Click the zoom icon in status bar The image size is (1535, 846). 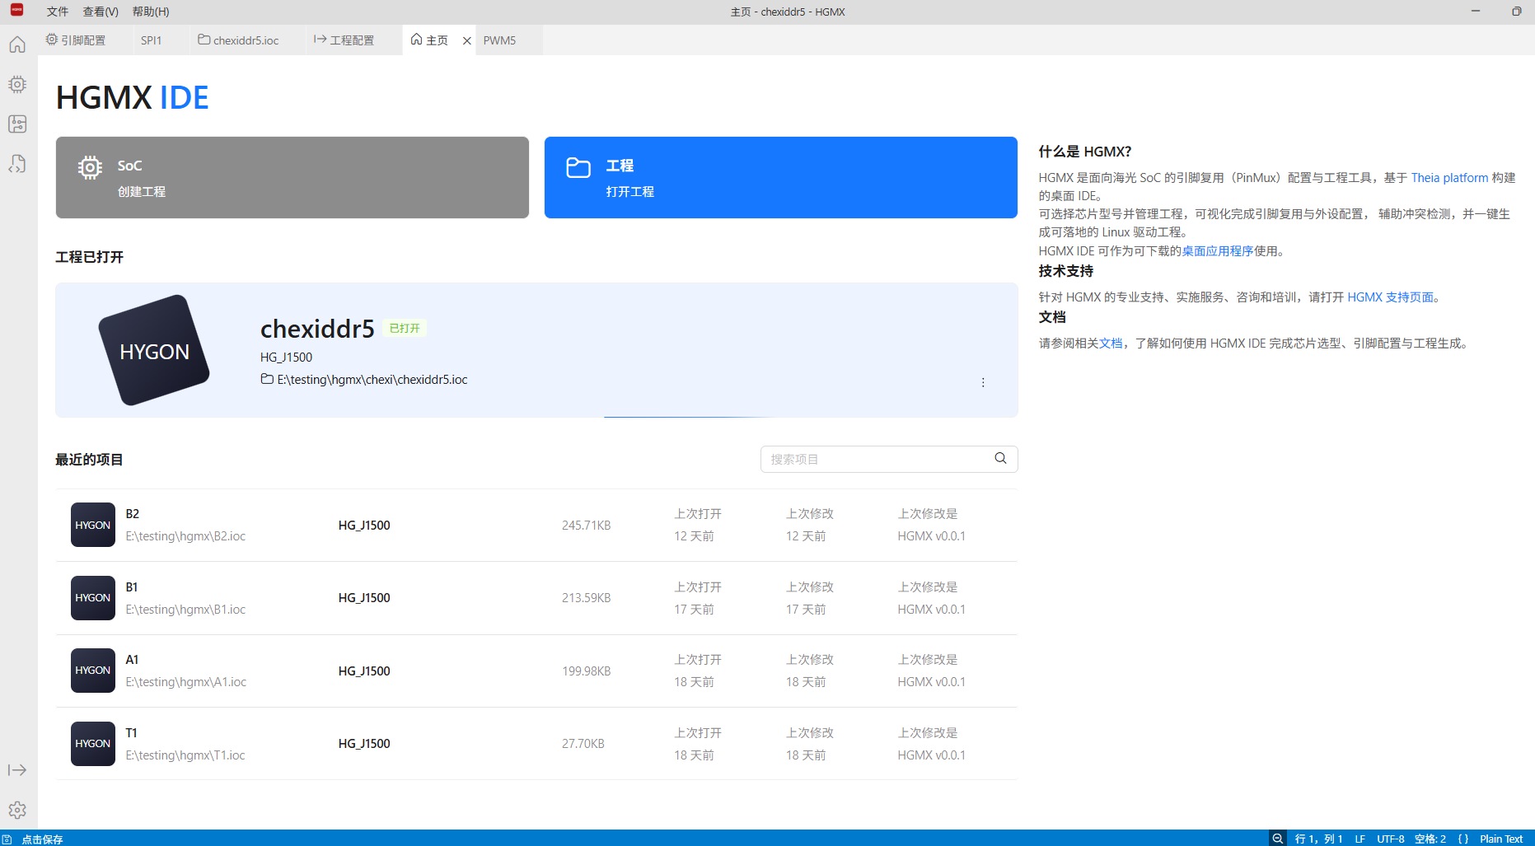click(1277, 839)
